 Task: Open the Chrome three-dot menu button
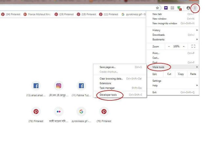(195, 8)
